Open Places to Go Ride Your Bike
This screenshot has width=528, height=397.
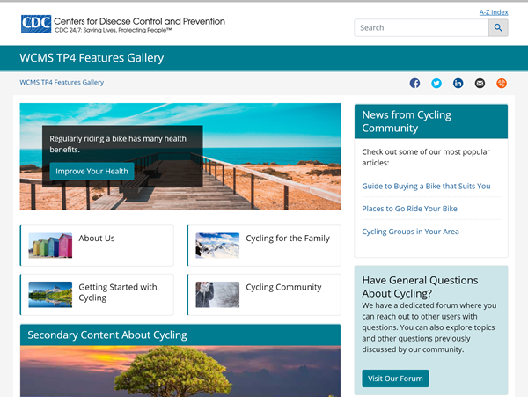tap(409, 209)
